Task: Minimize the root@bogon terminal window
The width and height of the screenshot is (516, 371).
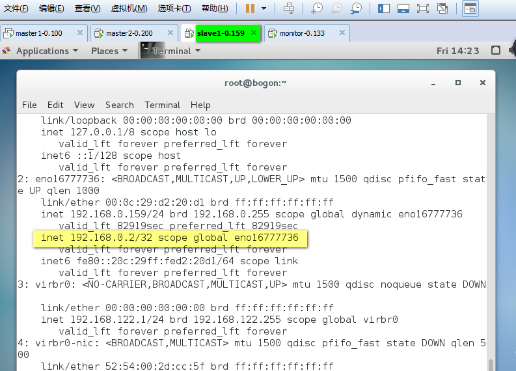Action: [433, 83]
